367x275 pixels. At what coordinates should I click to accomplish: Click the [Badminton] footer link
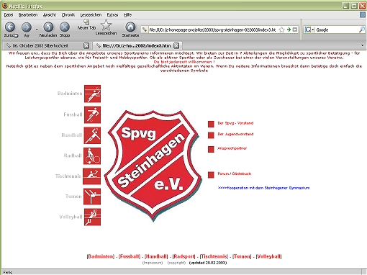[x=101, y=256]
